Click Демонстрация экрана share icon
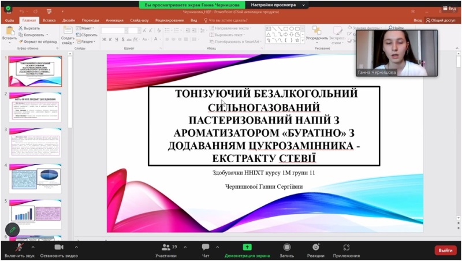Screen dimensions: 462x261 (247, 247)
